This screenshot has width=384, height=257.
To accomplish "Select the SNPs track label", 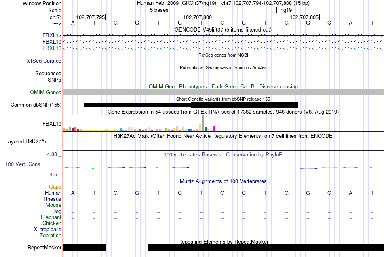I will pos(55,80).
